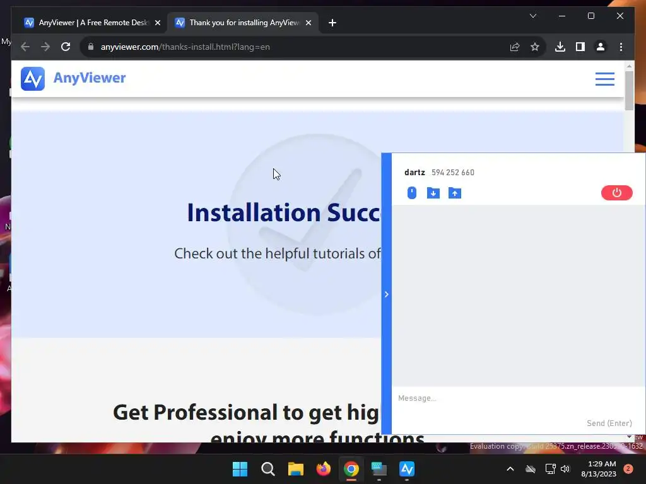Go back in Chrome browser
This screenshot has height=484, width=646.
25,47
